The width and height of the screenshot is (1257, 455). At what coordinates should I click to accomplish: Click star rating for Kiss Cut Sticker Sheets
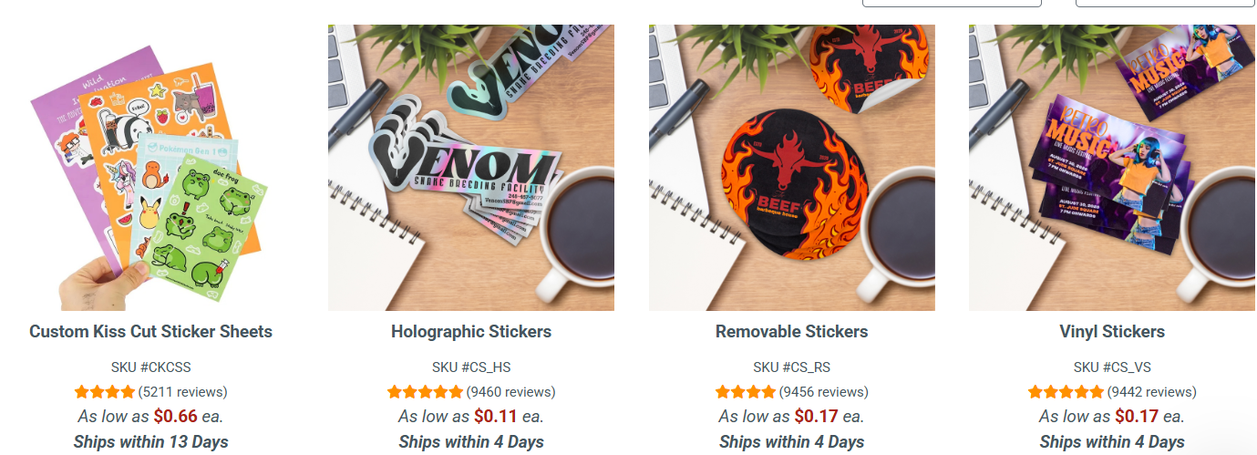(104, 392)
